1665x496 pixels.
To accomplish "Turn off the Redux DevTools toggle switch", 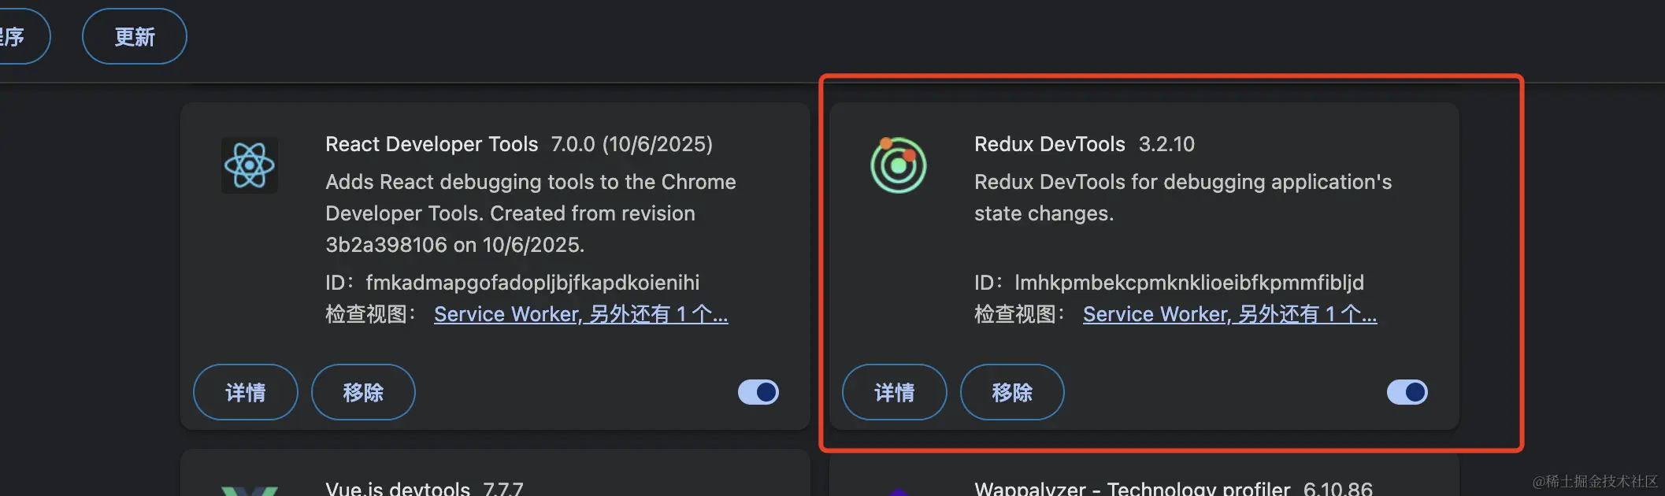I will [x=1407, y=392].
